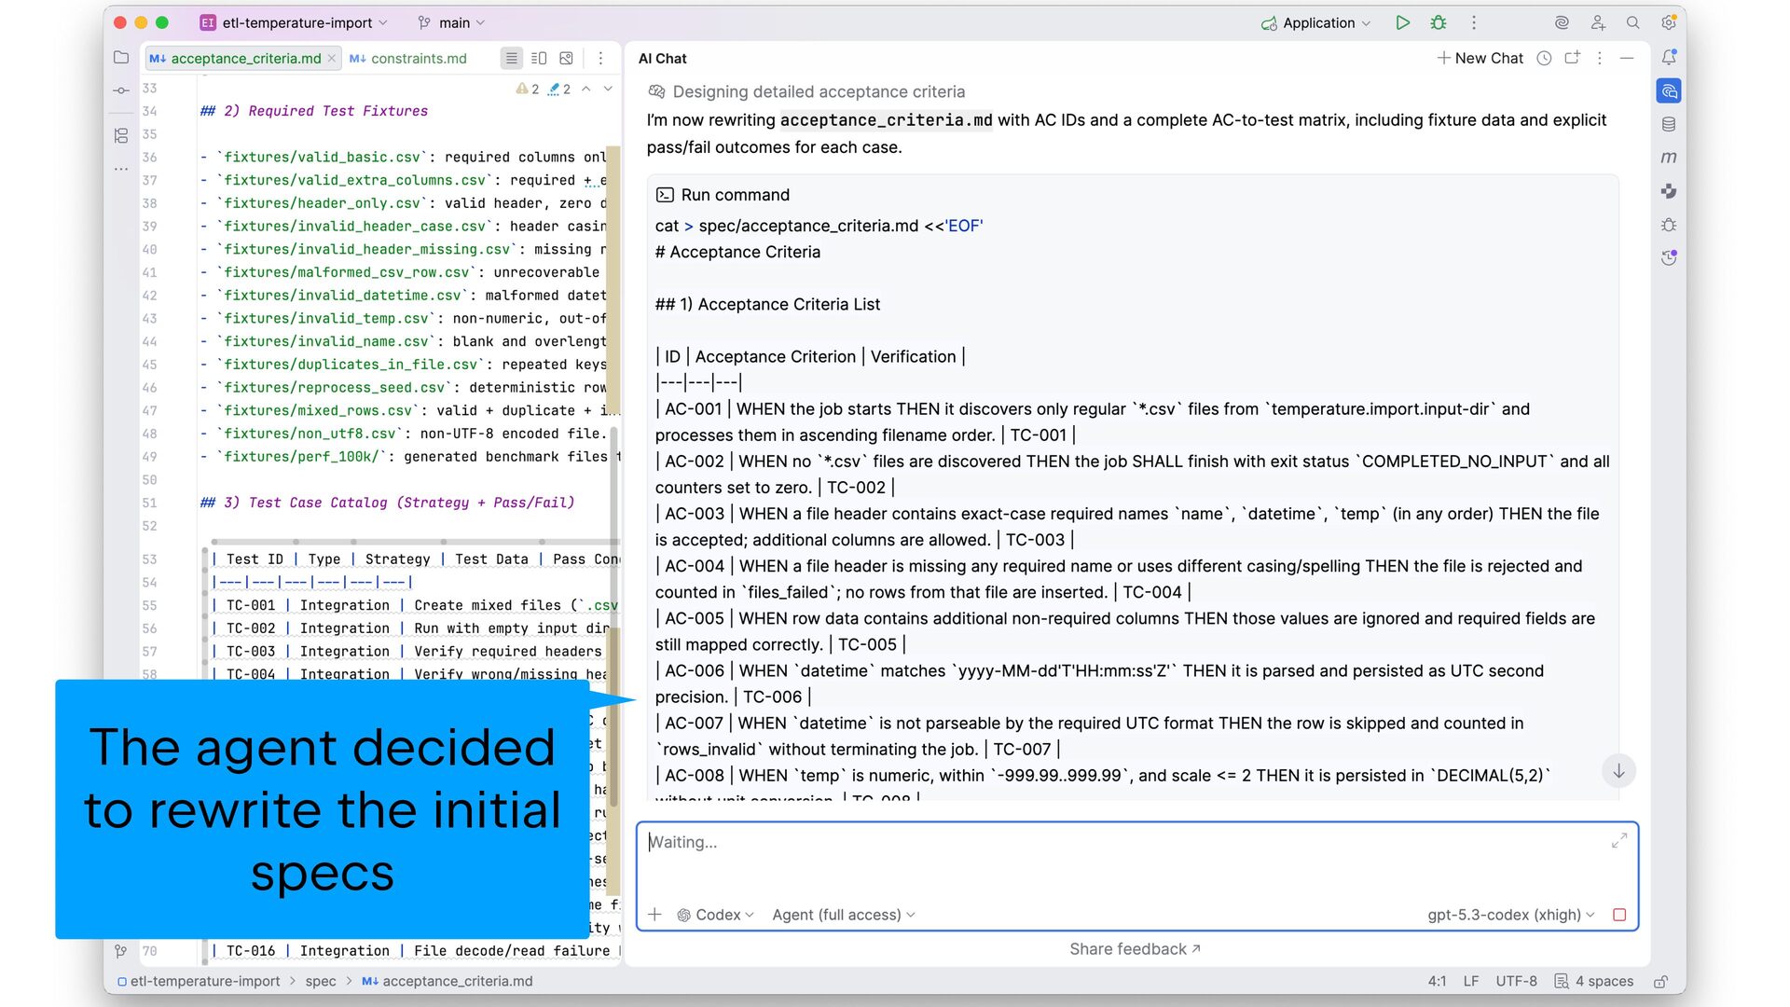Click the Share feedback link
The image size is (1790, 1007).
(1135, 949)
